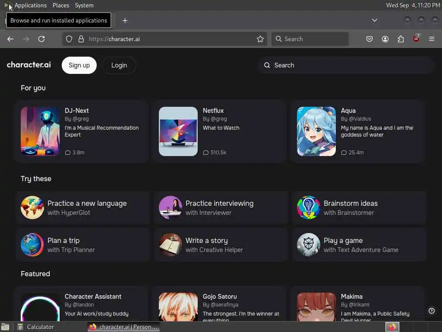Click the forward navigation arrow
This screenshot has width=442, height=332.
coord(26,39)
